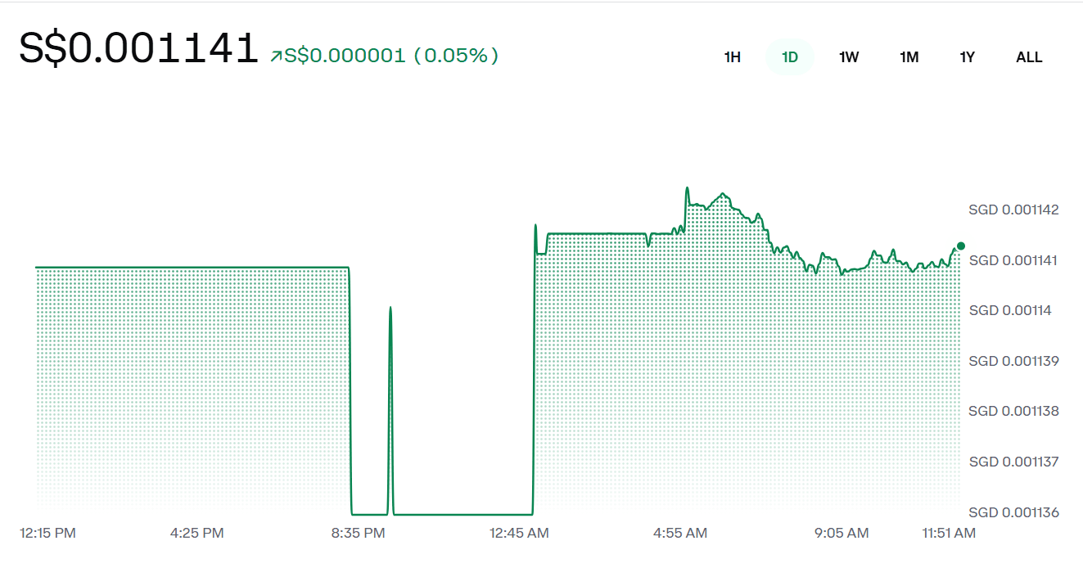Click the SGD 0.00114 axis label
Image resolution: width=1083 pixels, height=577 pixels.
click(1010, 310)
